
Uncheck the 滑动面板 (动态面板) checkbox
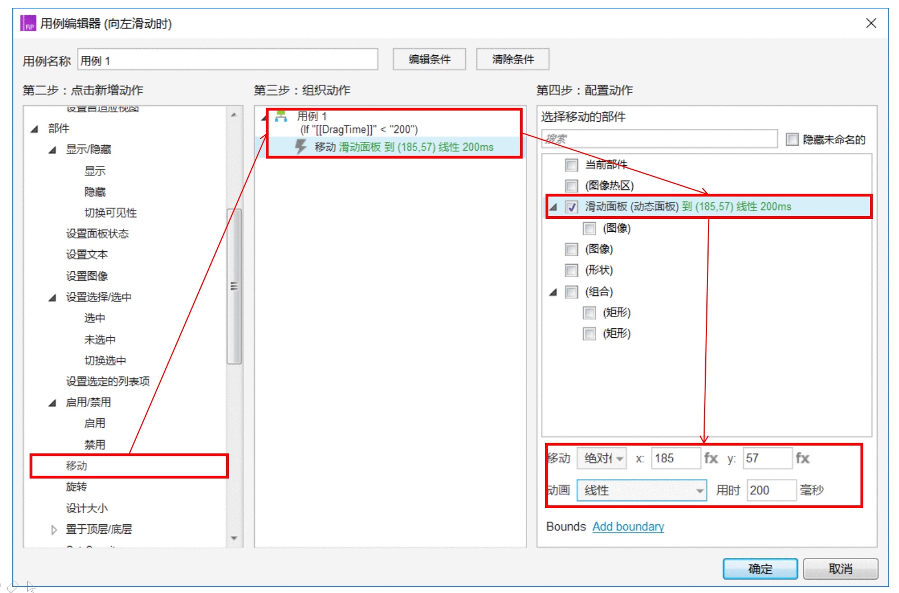571,207
